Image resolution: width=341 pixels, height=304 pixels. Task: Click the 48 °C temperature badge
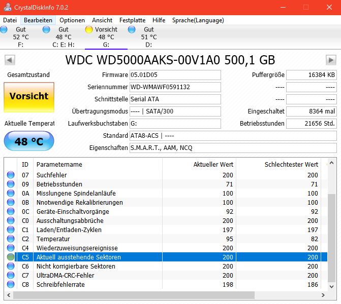[29, 141]
